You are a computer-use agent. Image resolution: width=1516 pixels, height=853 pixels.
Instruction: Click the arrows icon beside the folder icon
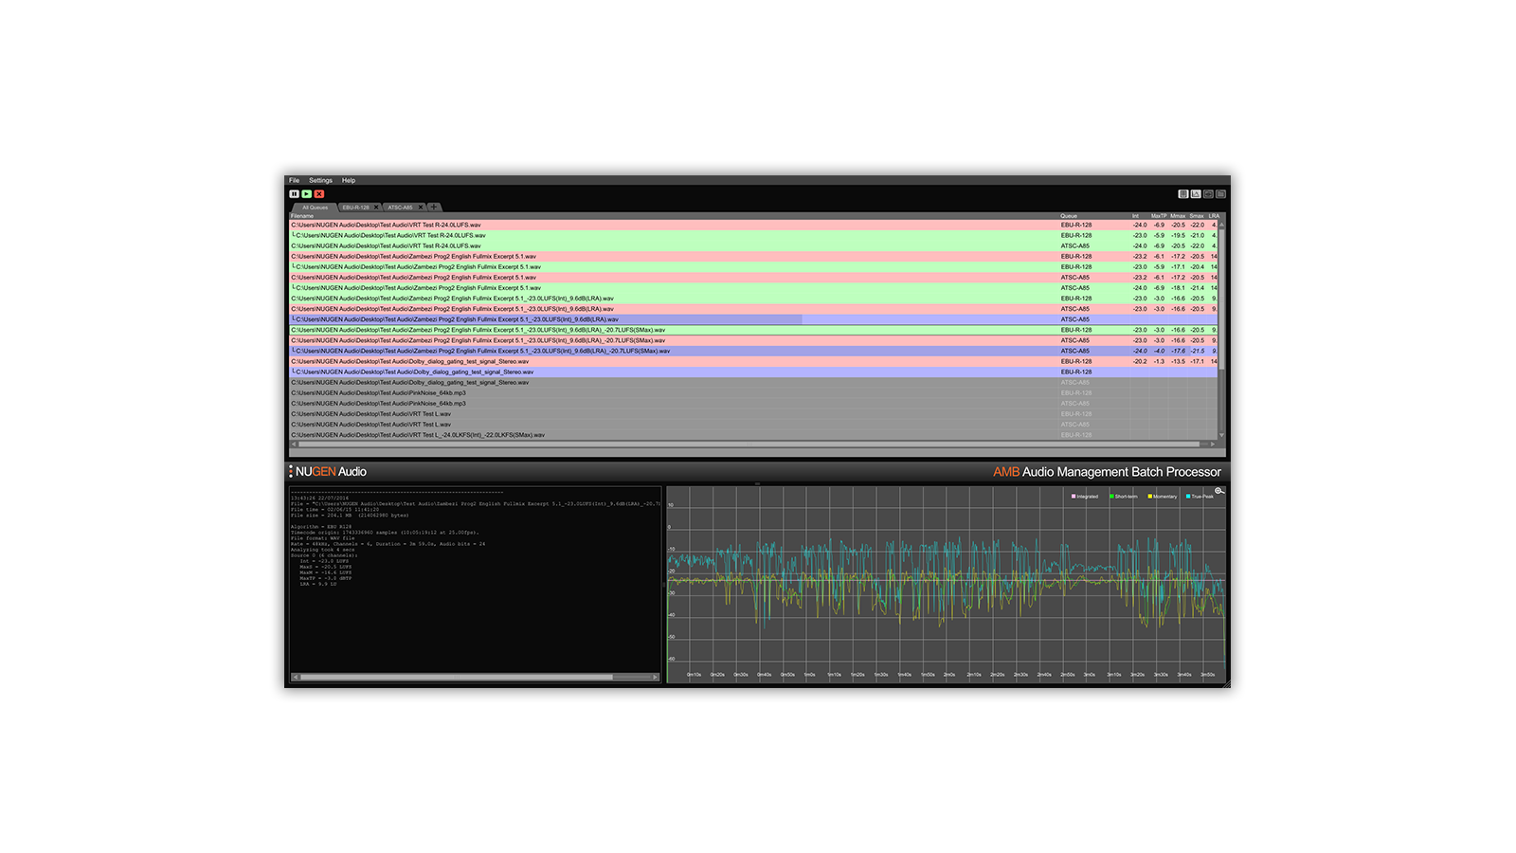tap(1208, 194)
